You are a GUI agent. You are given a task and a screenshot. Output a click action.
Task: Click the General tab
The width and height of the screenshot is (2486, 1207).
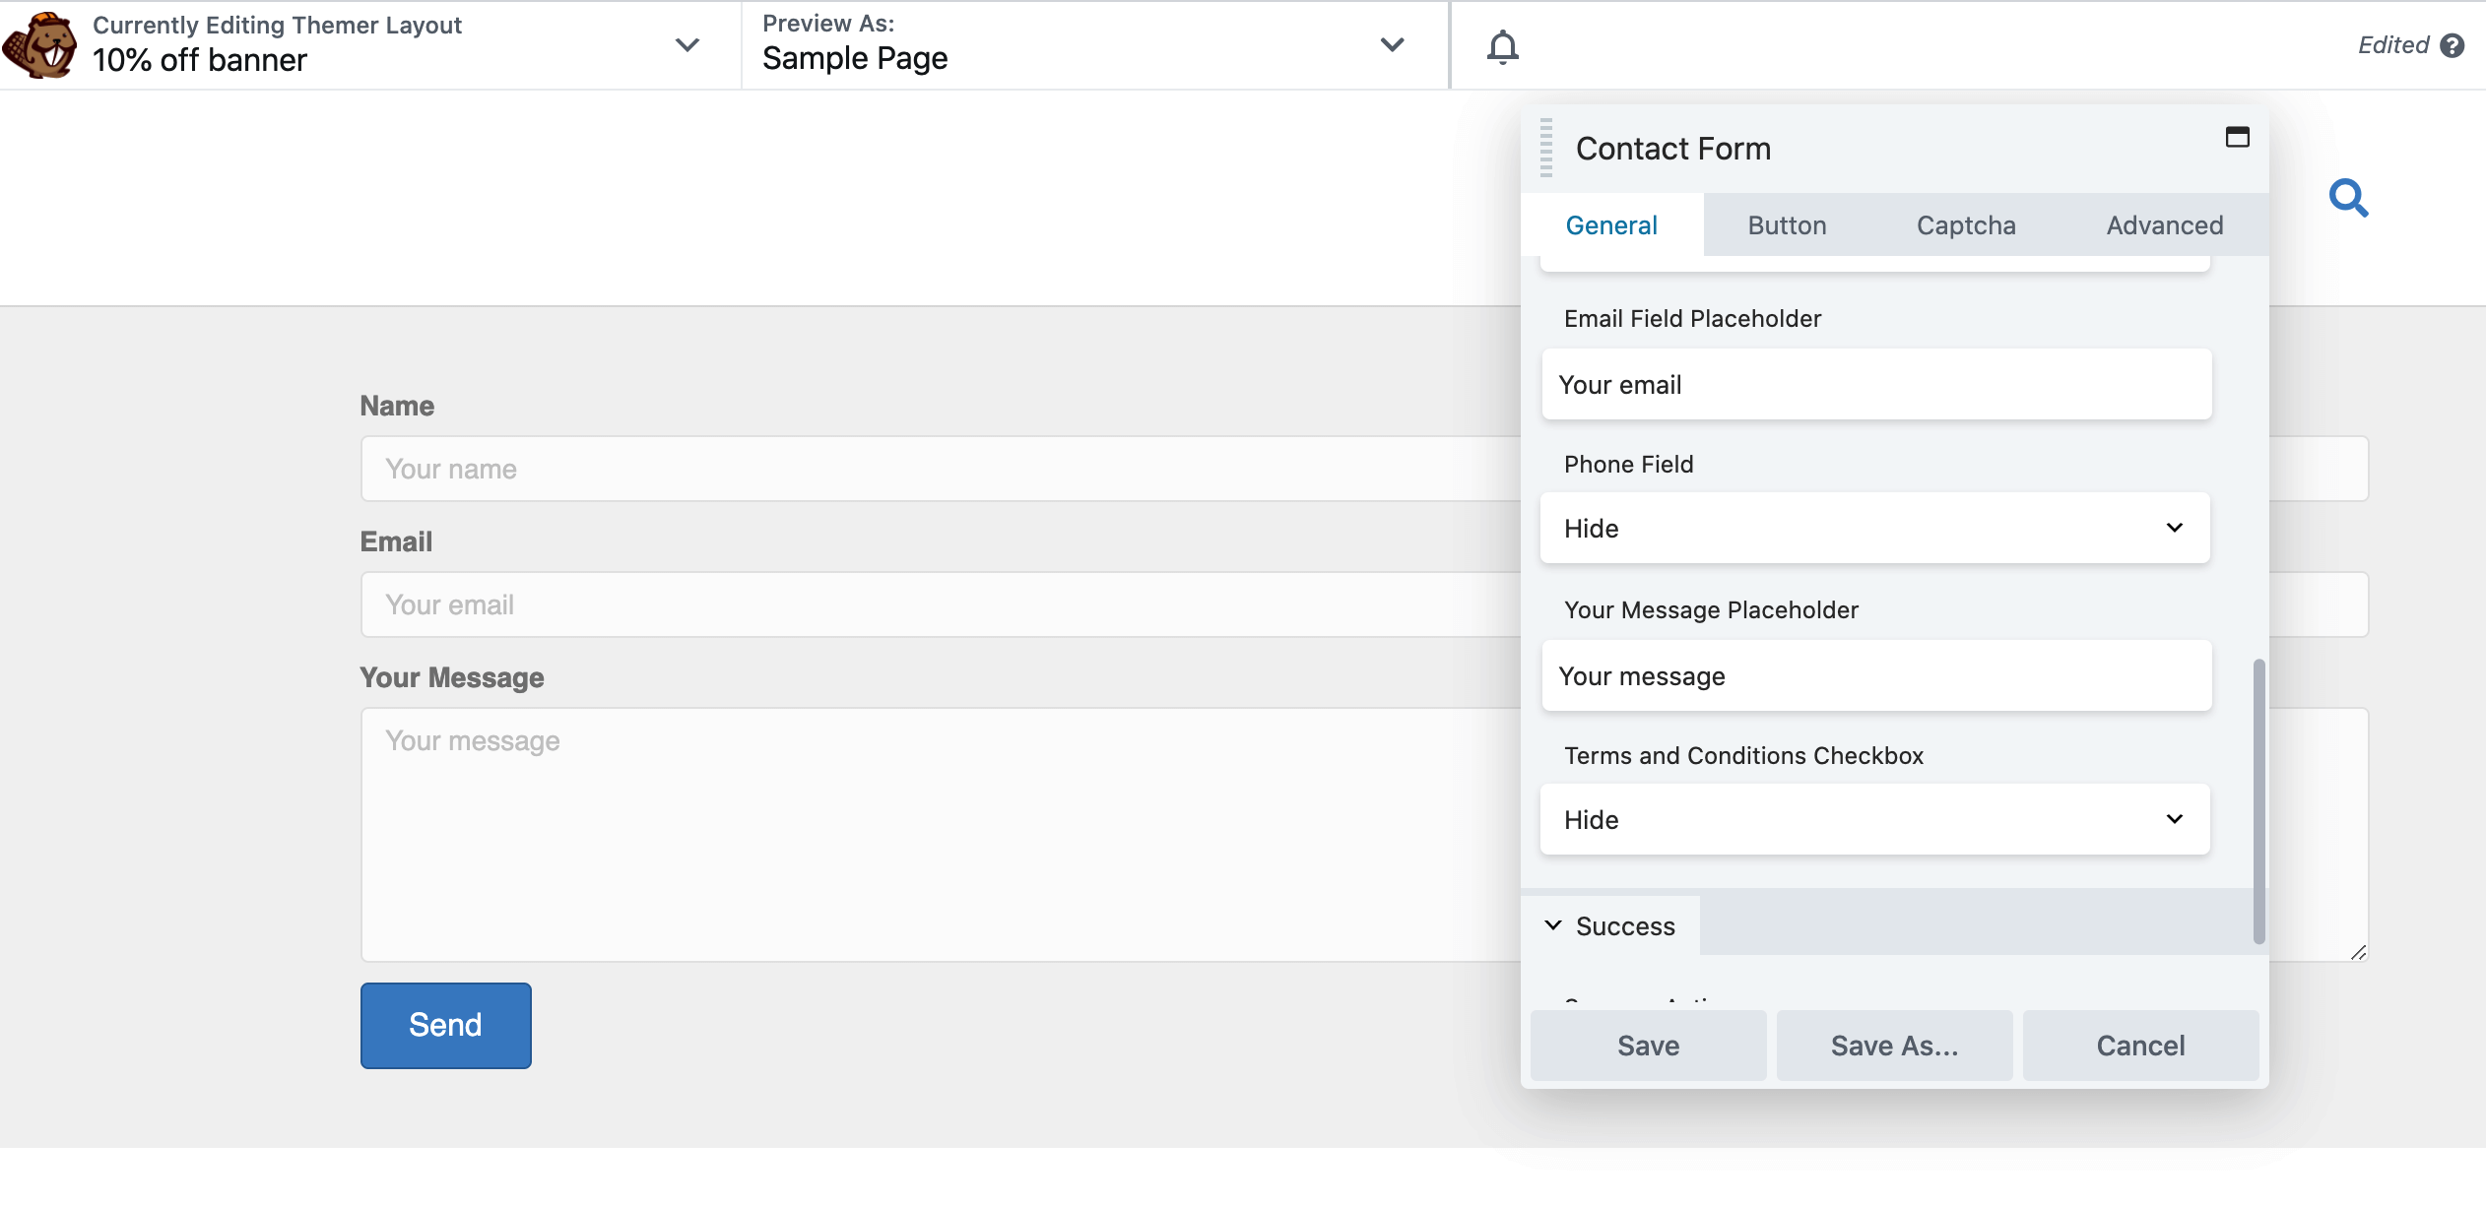coord(1610,224)
